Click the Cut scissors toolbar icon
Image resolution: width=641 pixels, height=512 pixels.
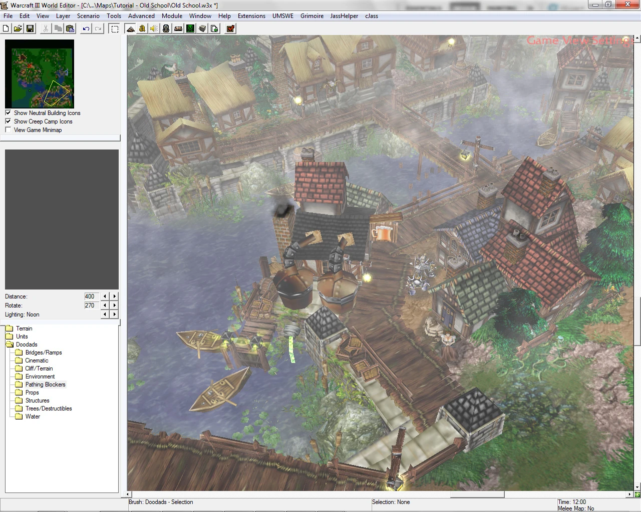[x=46, y=28]
